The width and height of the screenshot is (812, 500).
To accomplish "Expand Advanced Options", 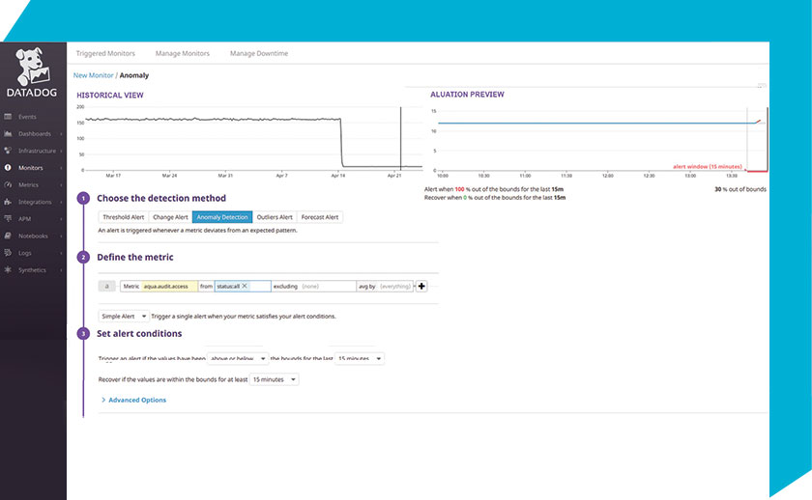I will coord(133,401).
